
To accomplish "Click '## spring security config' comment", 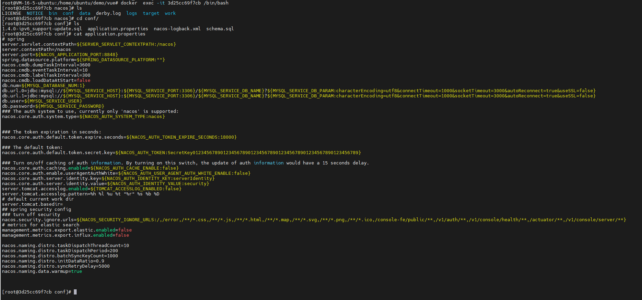I will tap(37, 210).
